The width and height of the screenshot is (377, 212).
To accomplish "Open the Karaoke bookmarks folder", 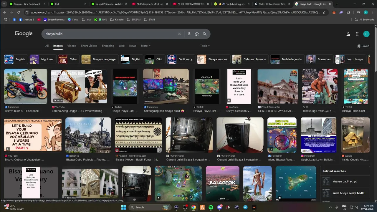I will coord(117,20).
